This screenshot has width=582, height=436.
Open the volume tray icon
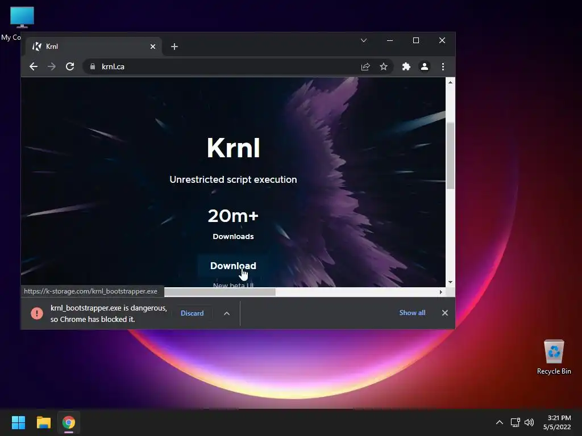click(529, 422)
